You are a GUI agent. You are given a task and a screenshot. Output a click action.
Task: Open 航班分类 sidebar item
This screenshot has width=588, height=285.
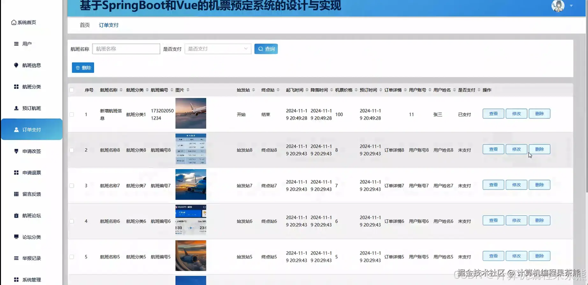tap(32, 87)
